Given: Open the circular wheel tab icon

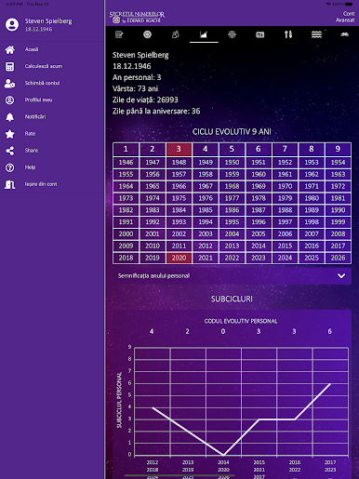Looking at the screenshot, I should tap(147, 34).
